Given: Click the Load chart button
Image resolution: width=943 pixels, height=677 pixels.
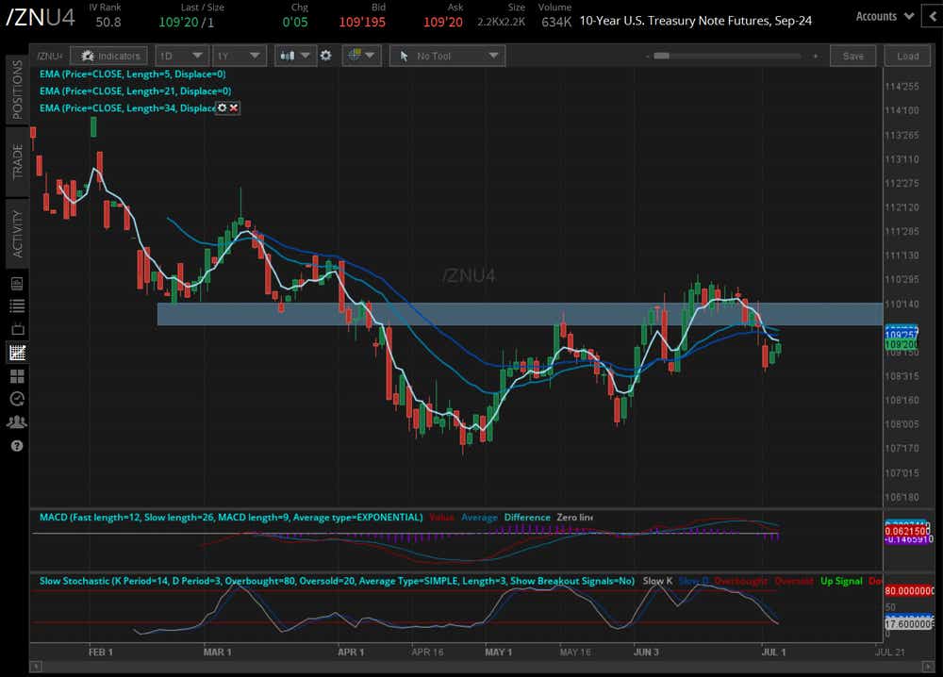Looking at the screenshot, I should pyautogui.click(x=907, y=56).
